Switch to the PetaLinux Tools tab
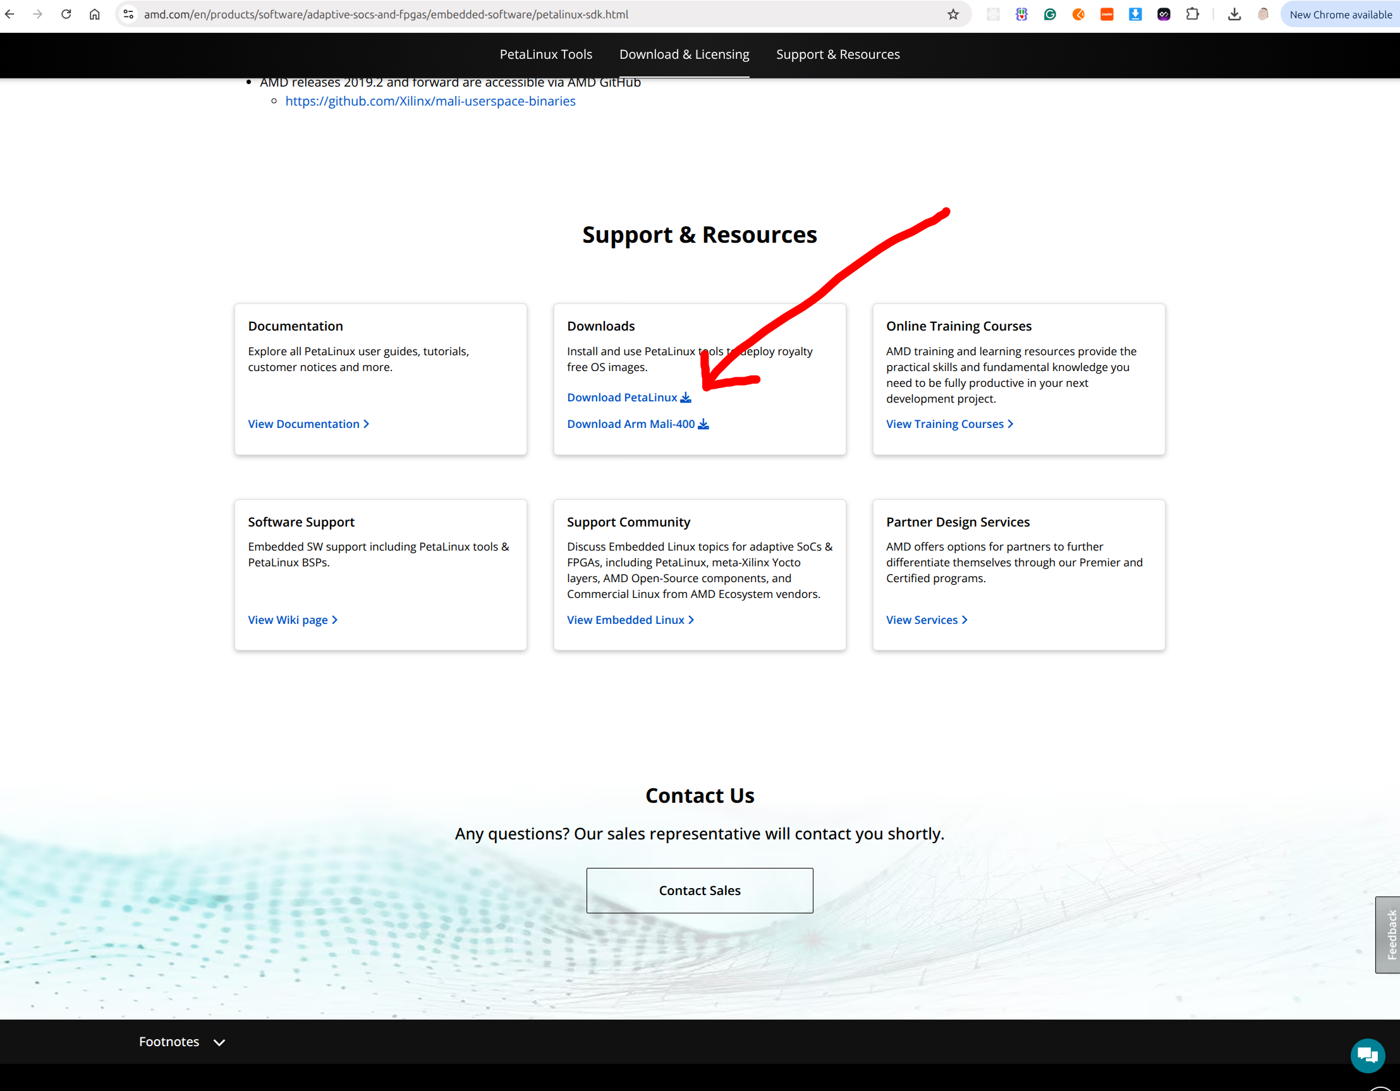Viewport: 1400px width, 1091px height. [x=546, y=54]
